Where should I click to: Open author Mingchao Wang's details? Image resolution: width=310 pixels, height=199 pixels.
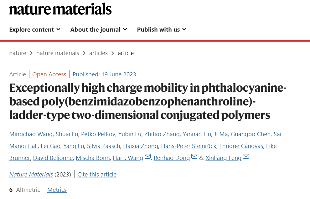coord(31,134)
